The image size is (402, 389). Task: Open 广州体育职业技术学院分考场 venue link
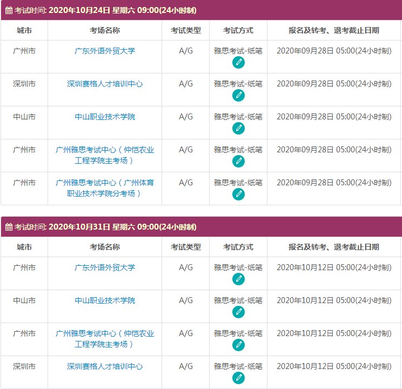click(x=105, y=188)
